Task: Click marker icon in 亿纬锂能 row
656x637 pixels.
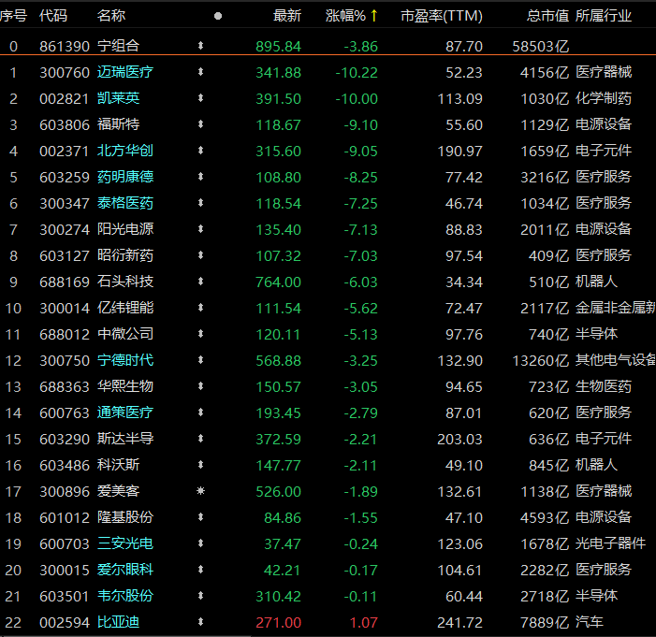Action: coord(201,308)
